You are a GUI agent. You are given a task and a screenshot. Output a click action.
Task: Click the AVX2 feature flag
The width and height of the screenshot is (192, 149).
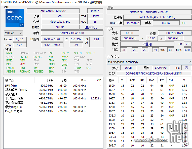[65, 57]
